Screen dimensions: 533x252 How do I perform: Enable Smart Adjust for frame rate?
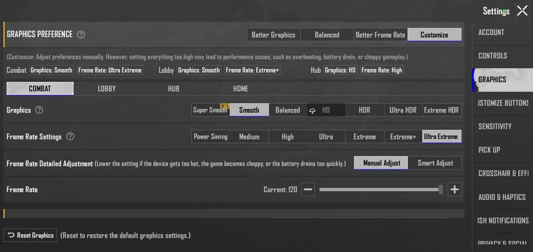tap(435, 163)
